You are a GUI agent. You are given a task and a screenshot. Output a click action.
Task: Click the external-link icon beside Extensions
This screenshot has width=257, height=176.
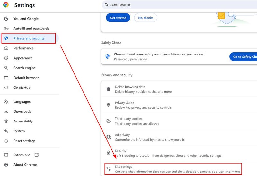click(37, 155)
